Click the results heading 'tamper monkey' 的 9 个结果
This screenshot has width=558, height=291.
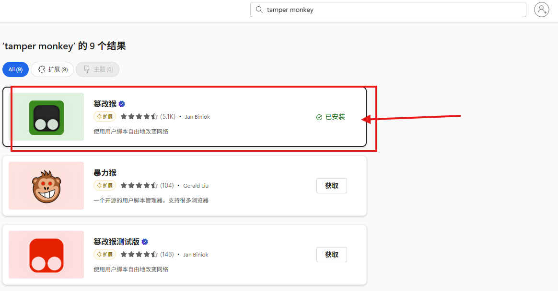point(64,46)
